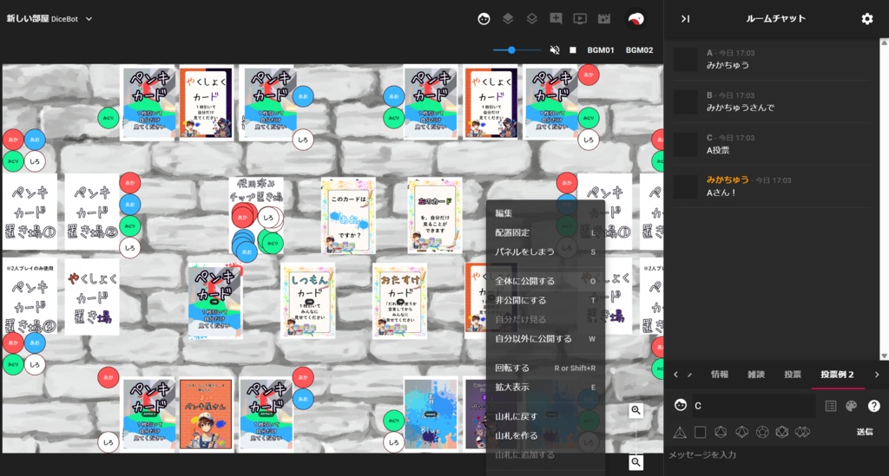Viewport: 889px width, 476px height.
Task: Adjust the BGM volume slider
Action: point(517,50)
